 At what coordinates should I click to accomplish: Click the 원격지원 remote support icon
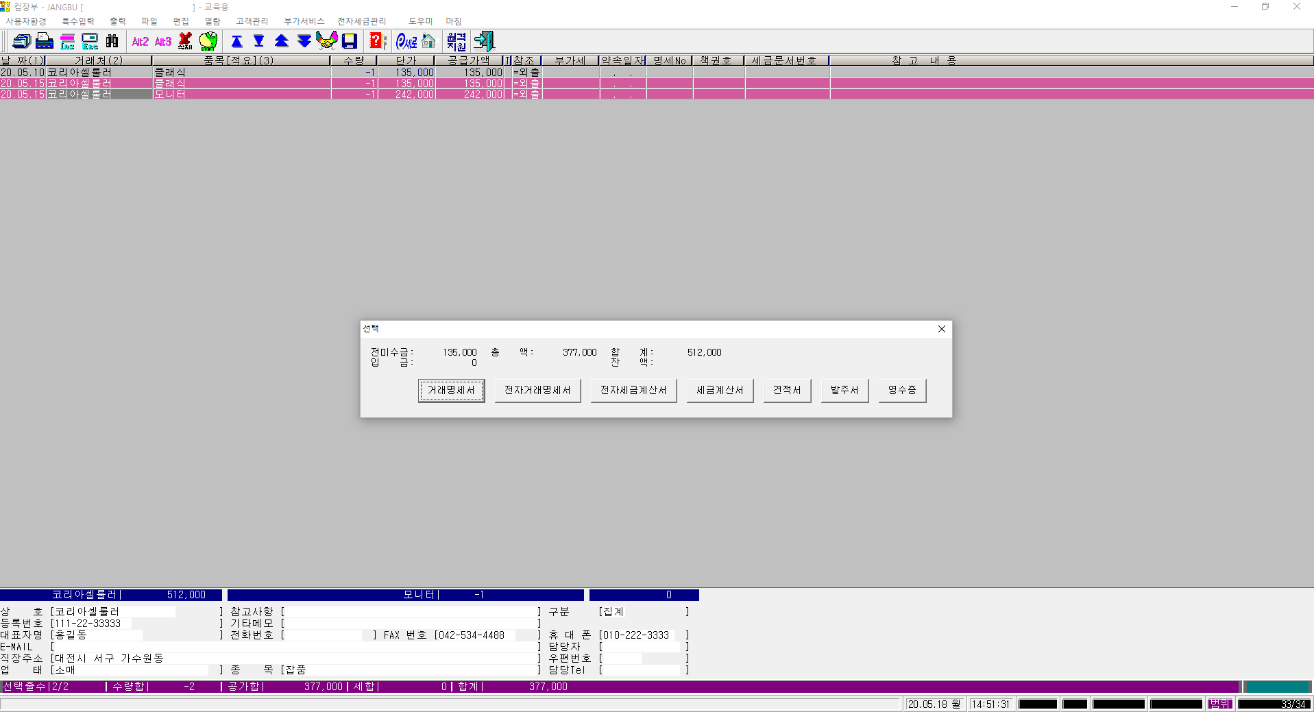(457, 41)
